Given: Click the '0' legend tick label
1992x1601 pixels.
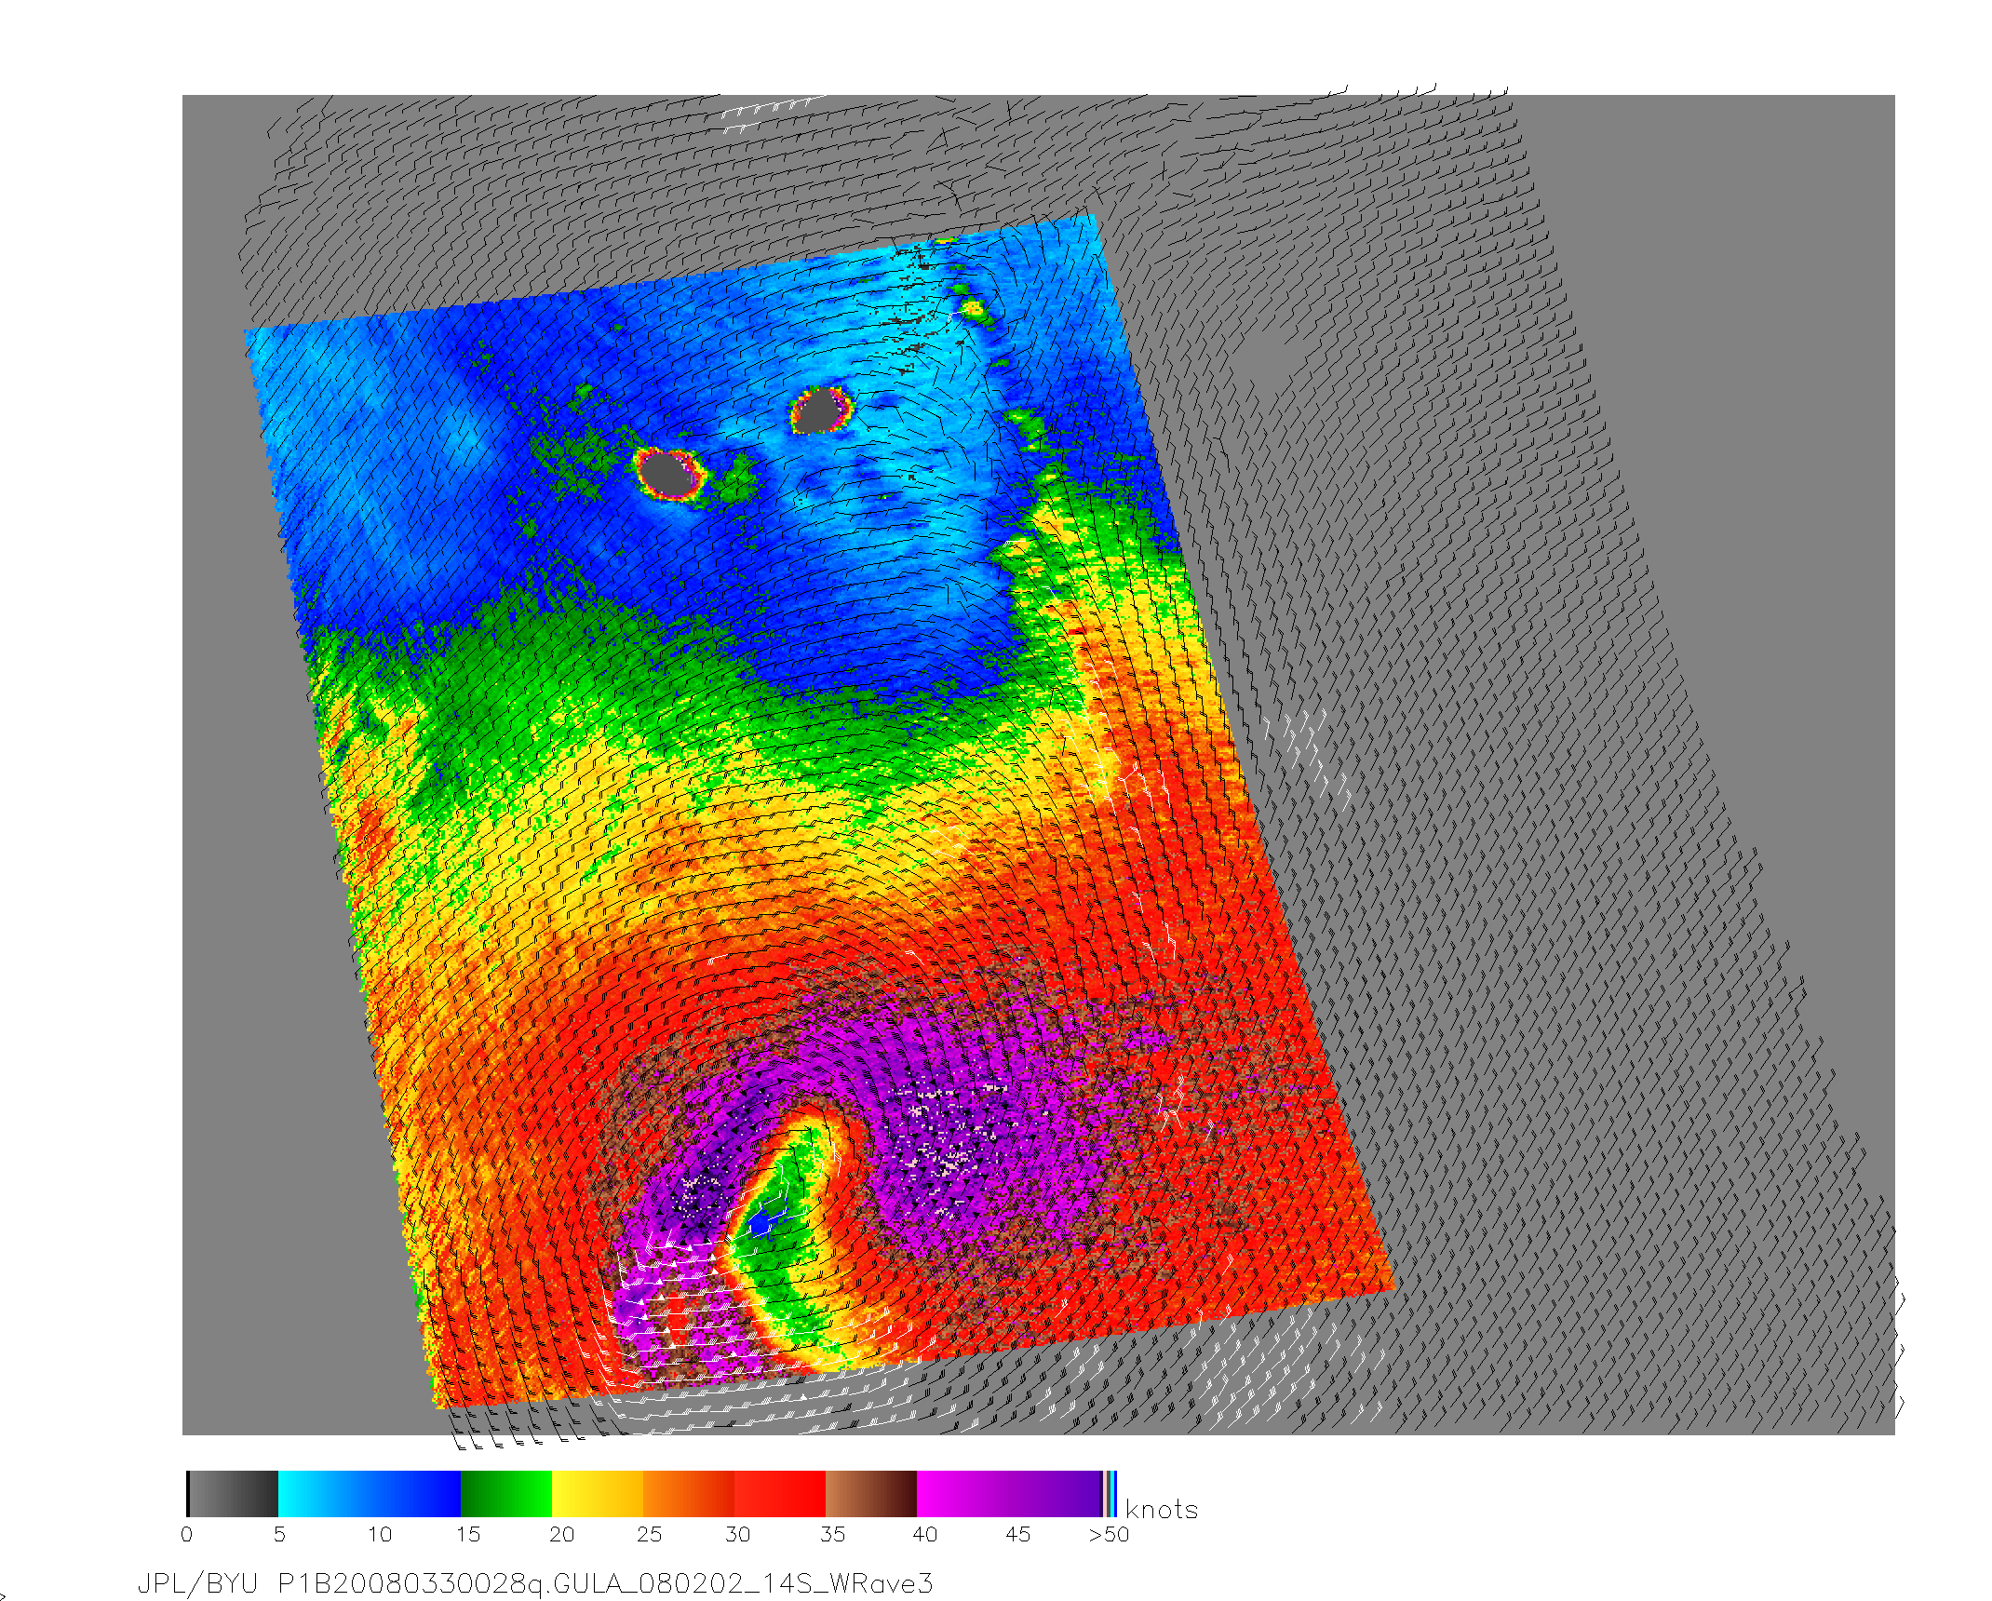Looking at the screenshot, I should tap(187, 1535).
